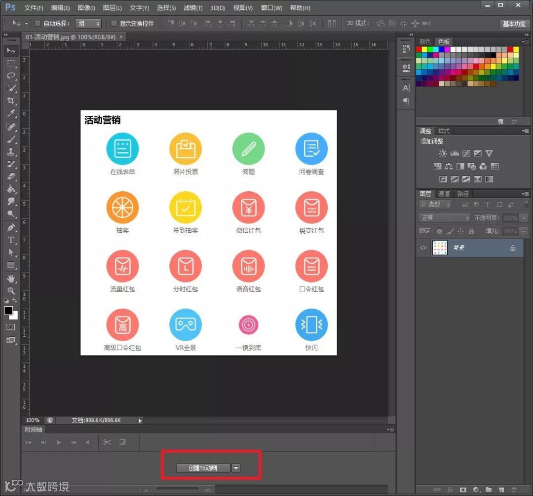This screenshot has width=533, height=496.
Task: Select the Quick Selection tool
Action: 11,88
